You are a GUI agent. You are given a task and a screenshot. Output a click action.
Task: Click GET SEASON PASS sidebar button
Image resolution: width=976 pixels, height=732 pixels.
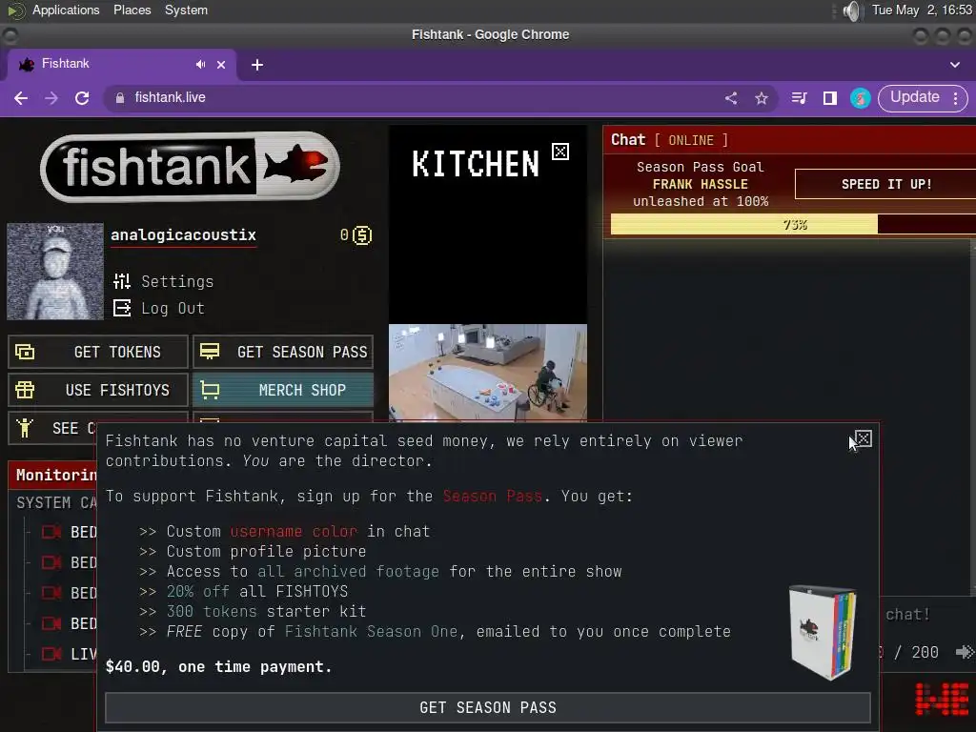(283, 352)
